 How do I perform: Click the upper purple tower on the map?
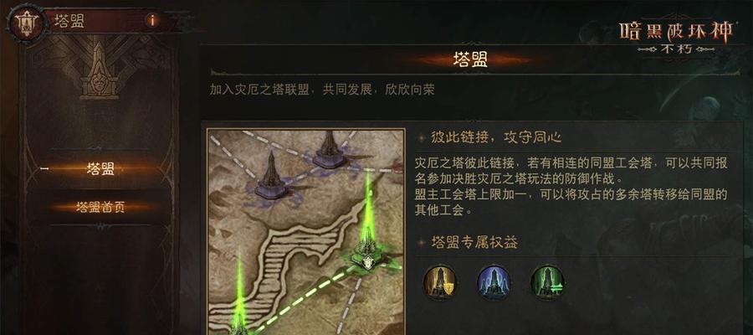(330, 149)
